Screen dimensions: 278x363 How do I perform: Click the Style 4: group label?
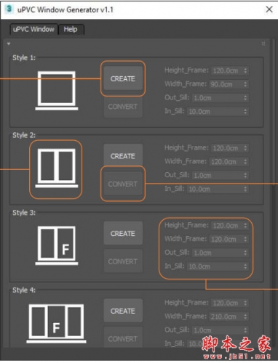[24, 290]
